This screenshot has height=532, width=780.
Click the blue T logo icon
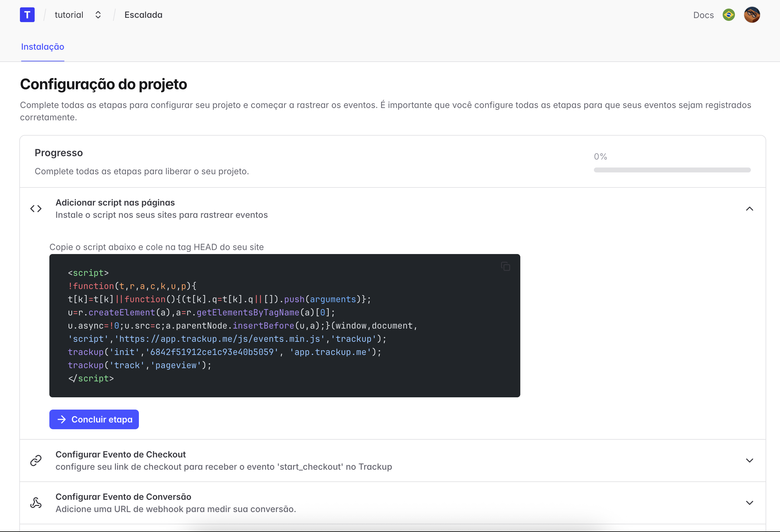(x=27, y=15)
